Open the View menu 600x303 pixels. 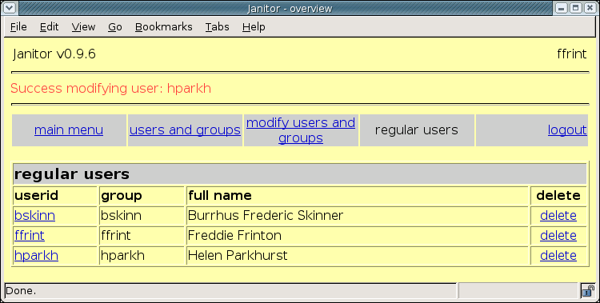83,26
